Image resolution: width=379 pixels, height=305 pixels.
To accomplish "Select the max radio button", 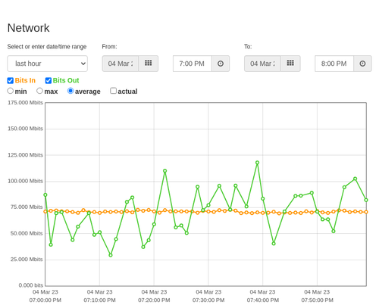I will coord(39,91).
